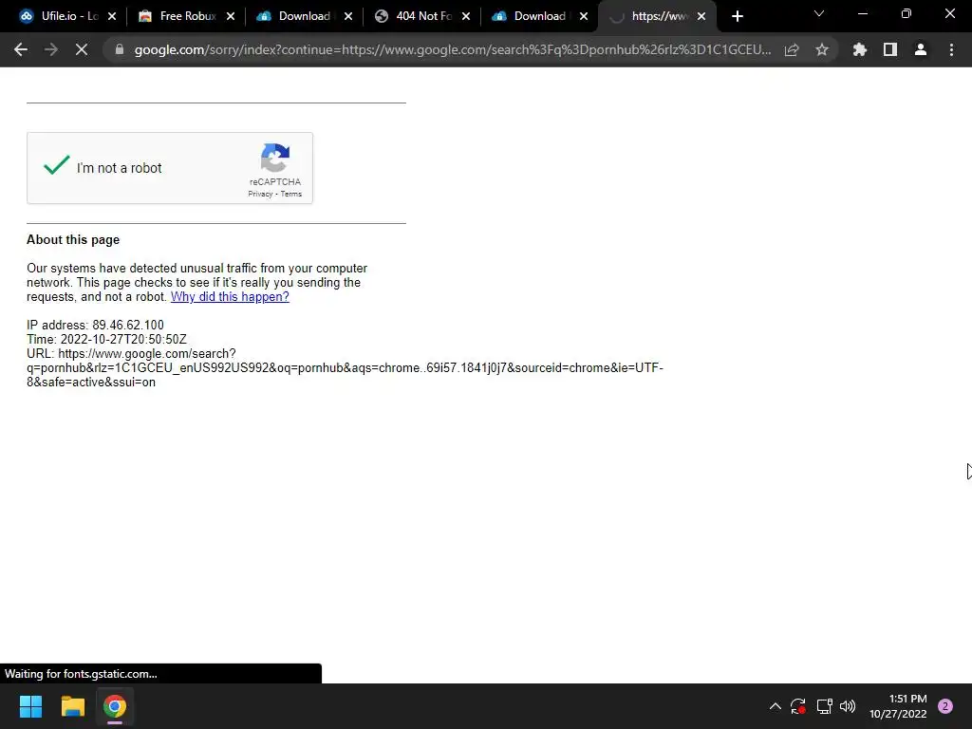Image resolution: width=972 pixels, height=729 pixels.
Task: Restore down the Chrome window
Action: click(x=907, y=13)
